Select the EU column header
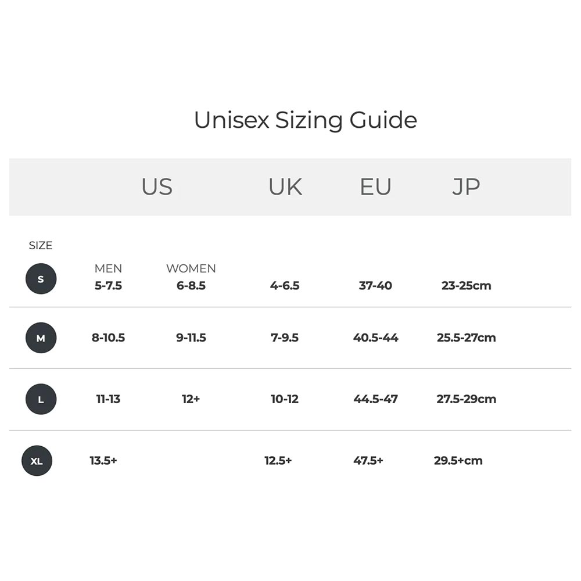The image size is (581, 581). click(375, 187)
